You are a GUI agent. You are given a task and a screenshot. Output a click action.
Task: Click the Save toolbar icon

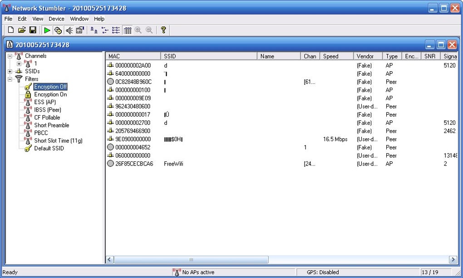33,30
